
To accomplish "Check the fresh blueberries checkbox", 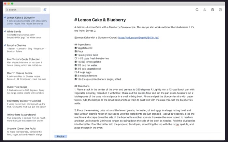I will point(76,59).
